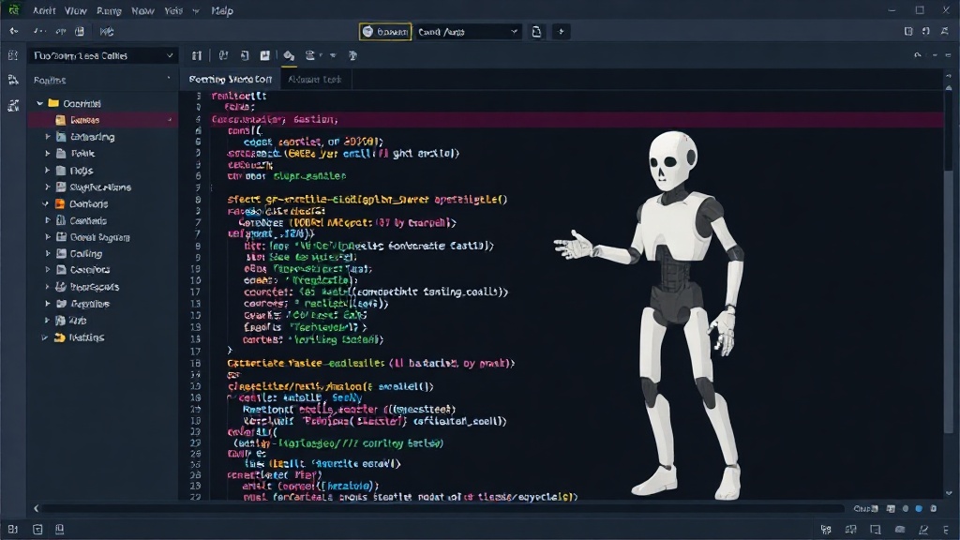Click the editor vertical scrollbar up arrow
Screen dimensions: 960x540
pyautogui.click(x=949, y=87)
